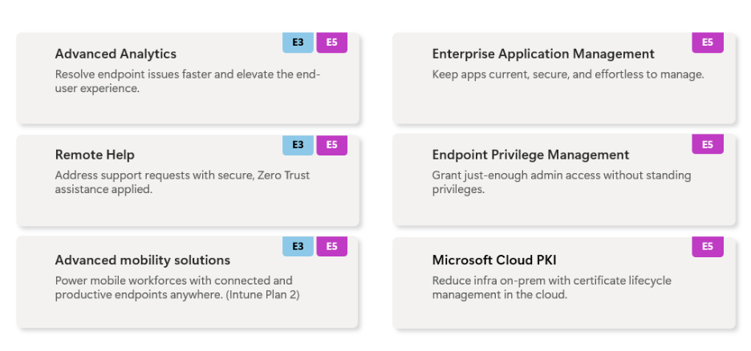
Task: Open the Microsoft Cloud PKI heading
Action: tap(493, 260)
